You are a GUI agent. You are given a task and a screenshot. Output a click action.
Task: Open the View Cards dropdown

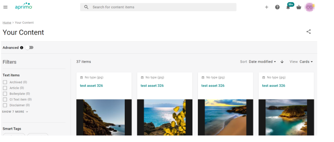[306, 62]
